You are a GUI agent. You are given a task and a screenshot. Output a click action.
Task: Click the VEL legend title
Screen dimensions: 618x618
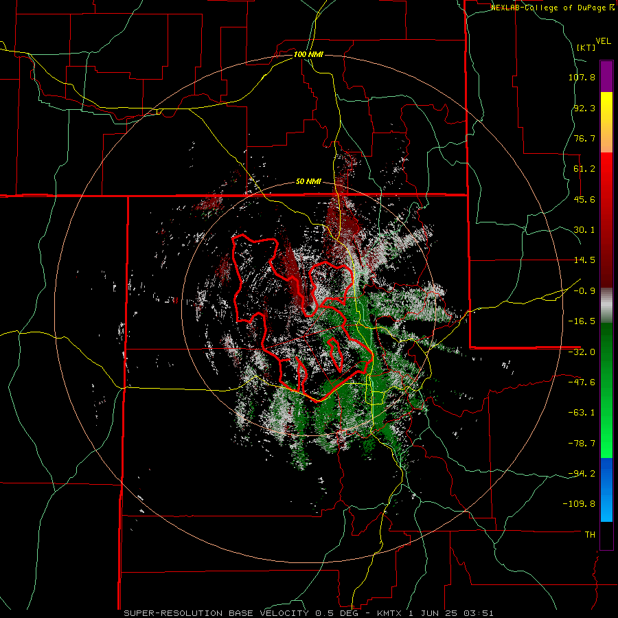point(603,41)
